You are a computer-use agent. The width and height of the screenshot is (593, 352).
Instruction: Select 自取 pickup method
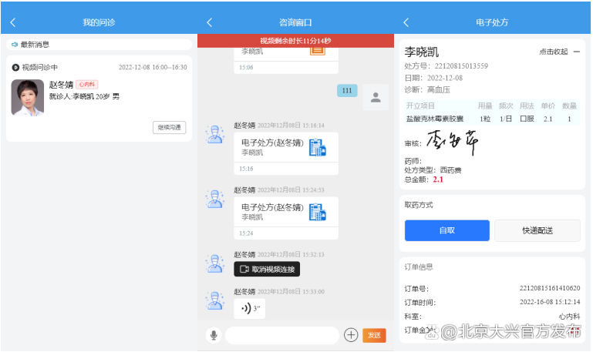click(446, 230)
